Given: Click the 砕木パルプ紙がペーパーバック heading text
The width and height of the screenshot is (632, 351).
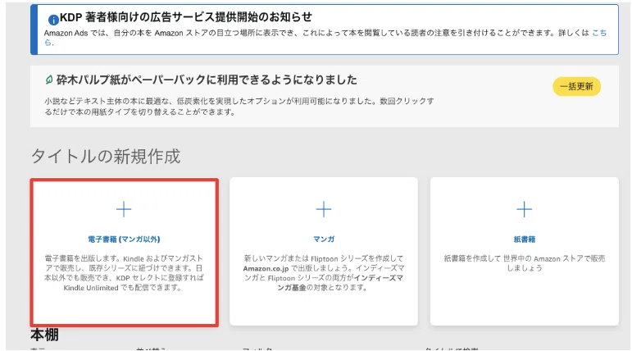Looking at the screenshot, I should tap(207, 80).
